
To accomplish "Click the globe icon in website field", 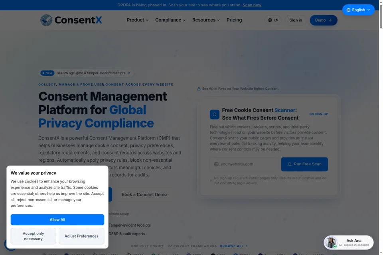I will [x=216, y=164].
